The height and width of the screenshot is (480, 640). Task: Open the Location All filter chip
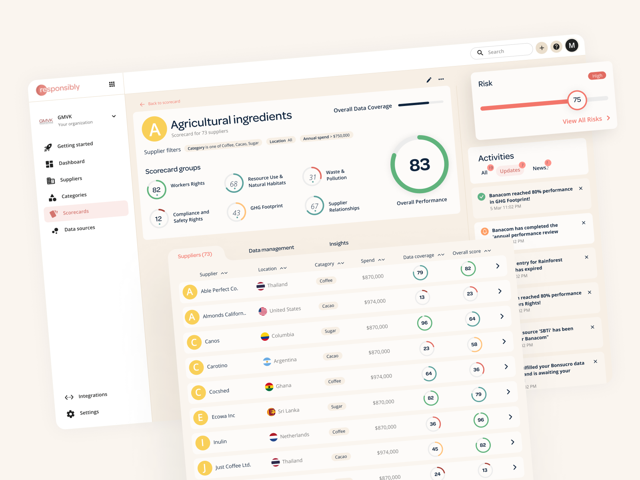281,140
